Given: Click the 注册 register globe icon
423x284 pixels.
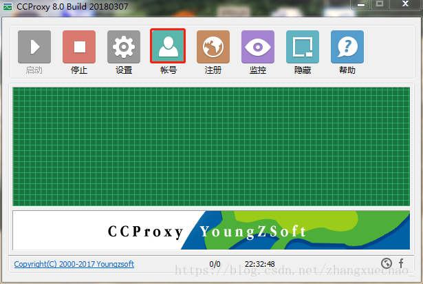Looking at the screenshot, I should point(213,47).
